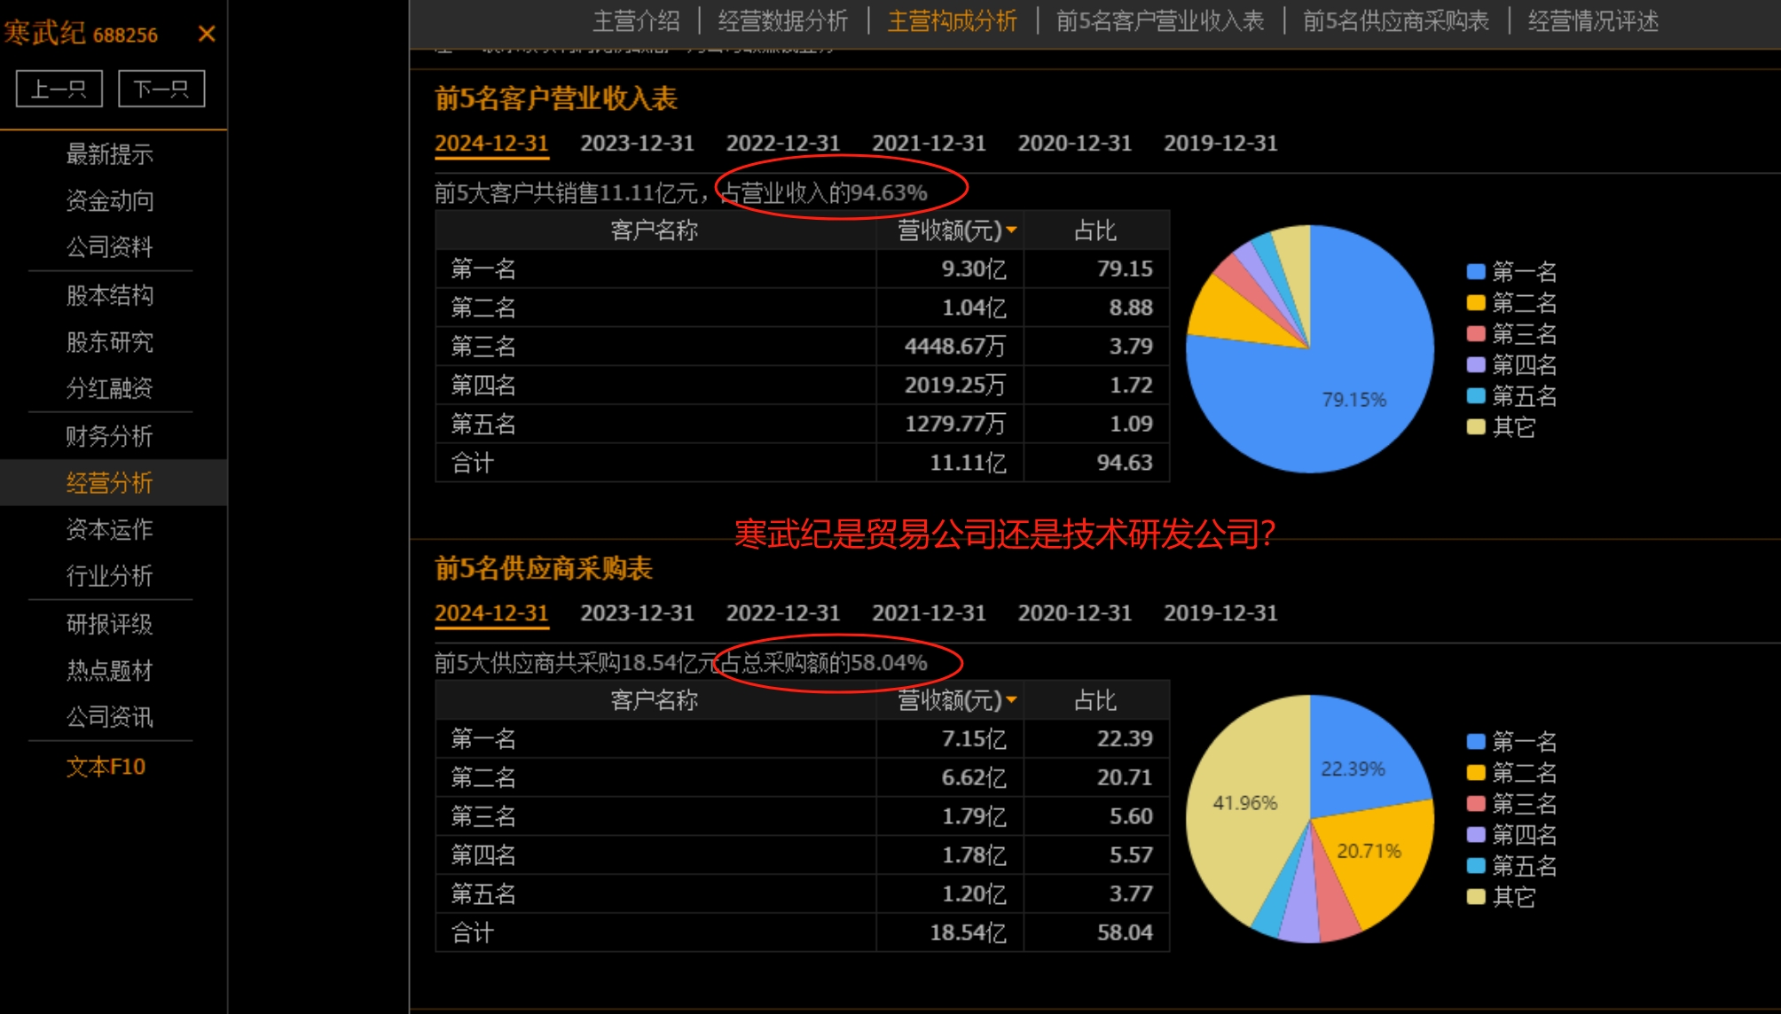
Task: Open 资金动向 in the sidebar
Action: pyautogui.click(x=110, y=200)
